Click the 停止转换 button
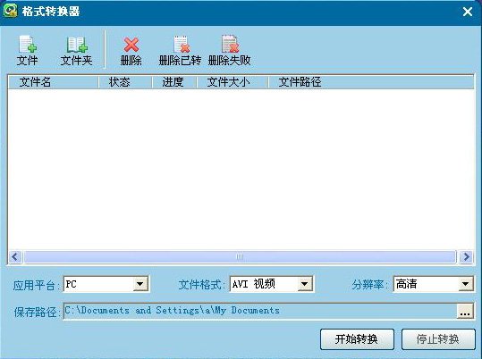Screen dimensions: 482x359 point(438,339)
